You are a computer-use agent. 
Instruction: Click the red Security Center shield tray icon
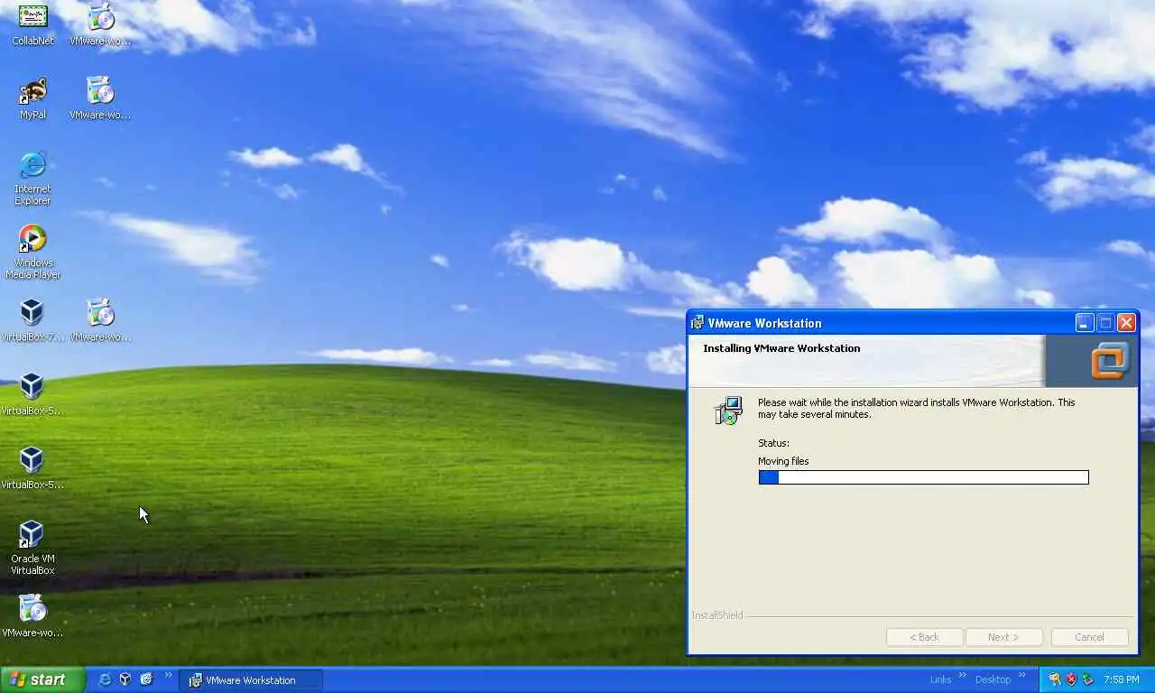(1071, 679)
